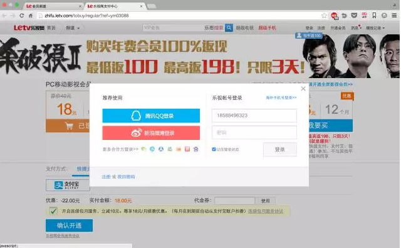Click the red Sina Weibo login button
This screenshot has width=401, height=248.
[151, 133]
